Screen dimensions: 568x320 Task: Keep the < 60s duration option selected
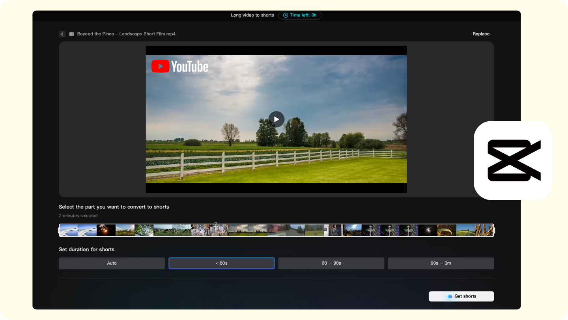click(221, 263)
